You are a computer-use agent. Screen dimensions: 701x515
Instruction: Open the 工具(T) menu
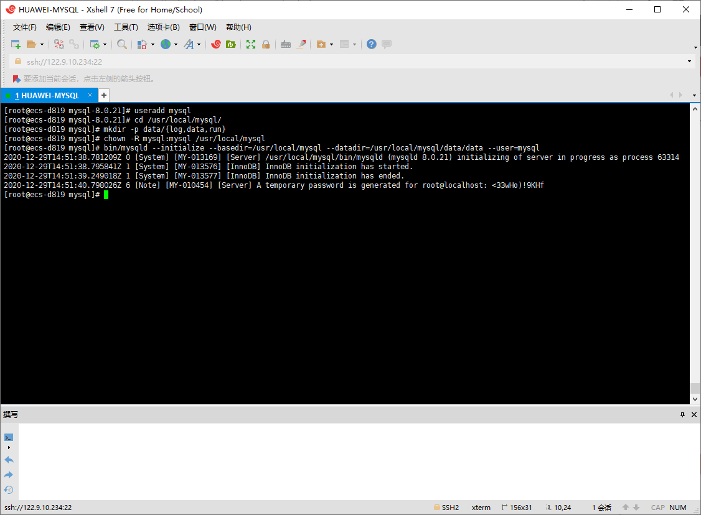tap(126, 27)
